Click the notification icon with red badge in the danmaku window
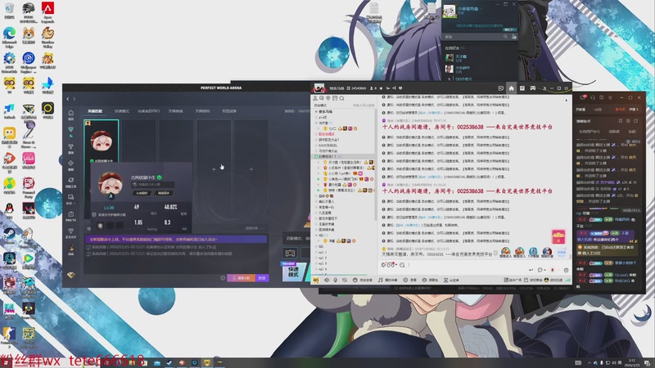This screenshot has height=368, width=655. (583, 97)
